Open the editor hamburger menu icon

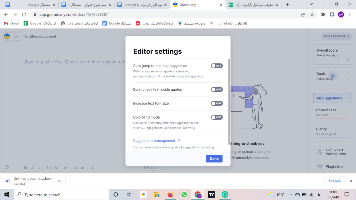[x=17, y=36]
